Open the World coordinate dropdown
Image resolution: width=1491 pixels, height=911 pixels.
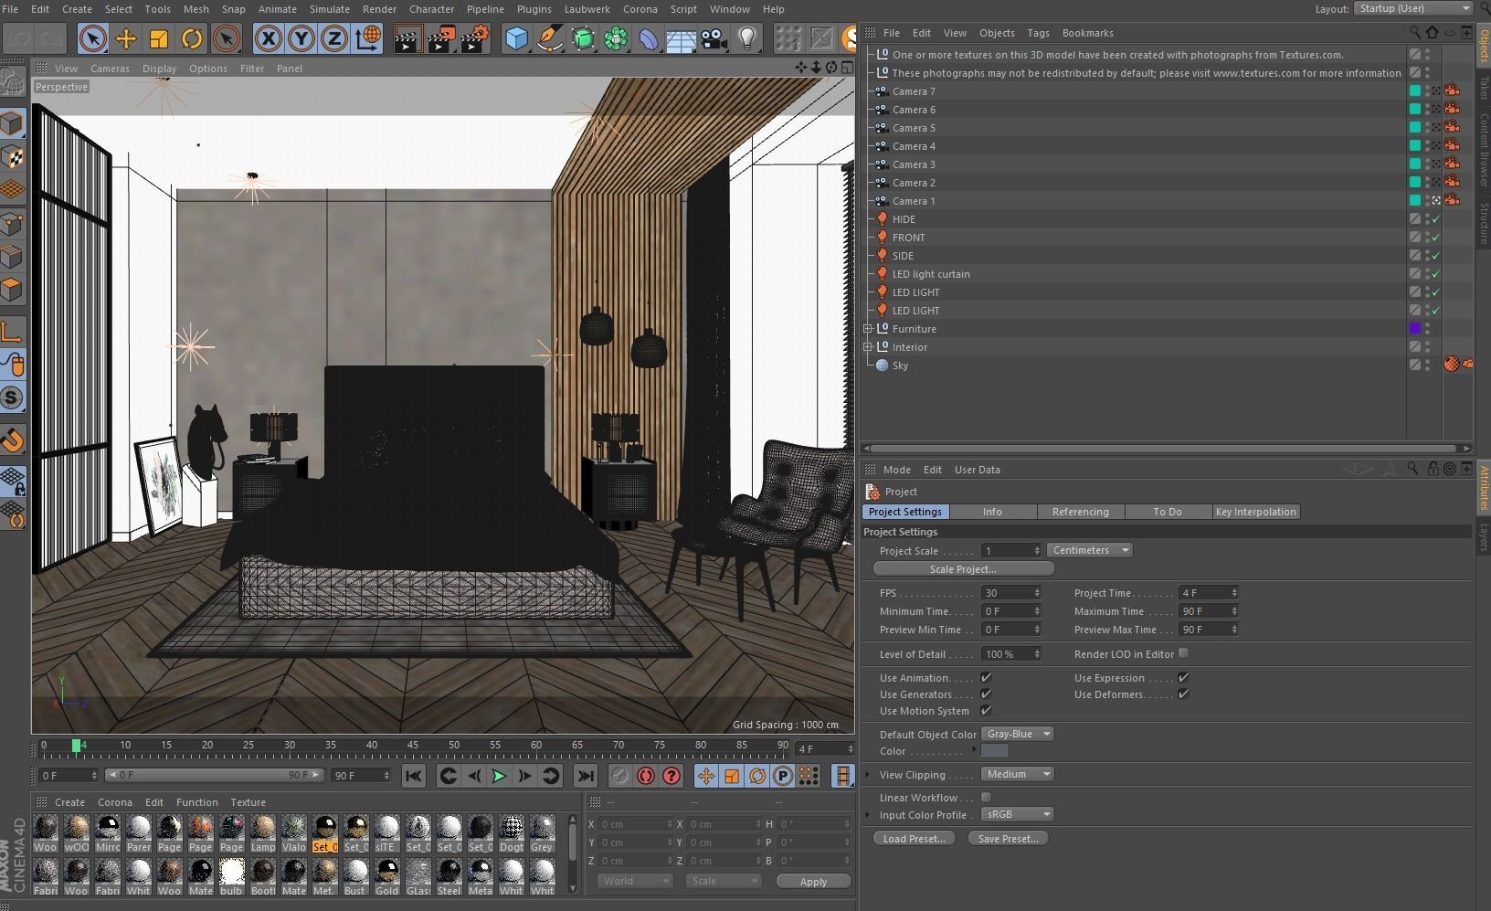click(635, 881)
